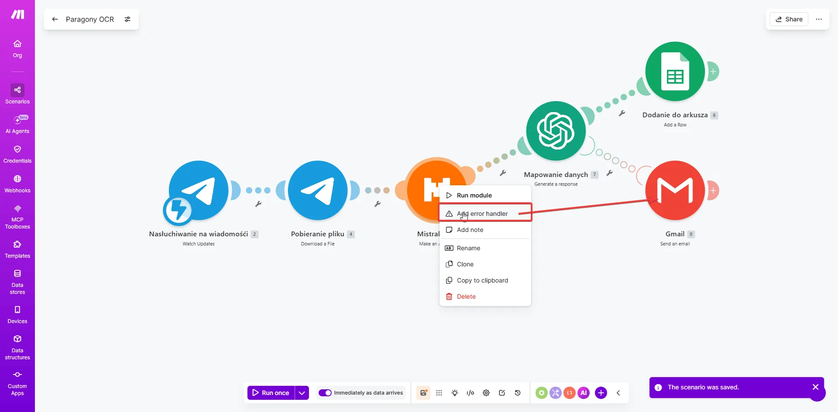
Task: Dismiss the scenario was saved notification
Action: click(815, 387)
